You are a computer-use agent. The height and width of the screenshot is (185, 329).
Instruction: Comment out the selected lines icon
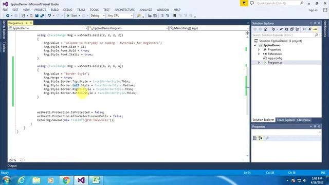(x=162, y=16)
